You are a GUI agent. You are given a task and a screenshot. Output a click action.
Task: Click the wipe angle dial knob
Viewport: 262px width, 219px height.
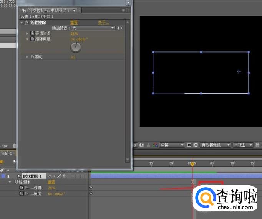tap(76, 48)
